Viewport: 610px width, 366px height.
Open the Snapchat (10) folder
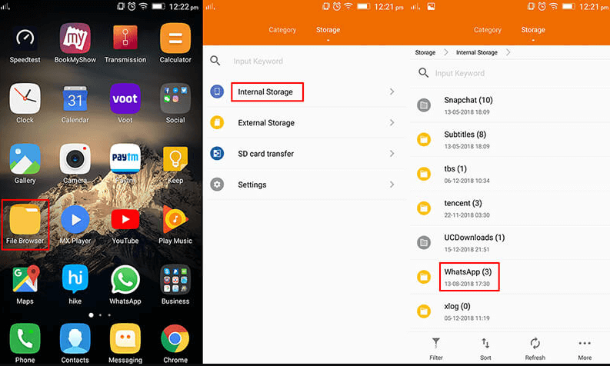click(510, 105)
